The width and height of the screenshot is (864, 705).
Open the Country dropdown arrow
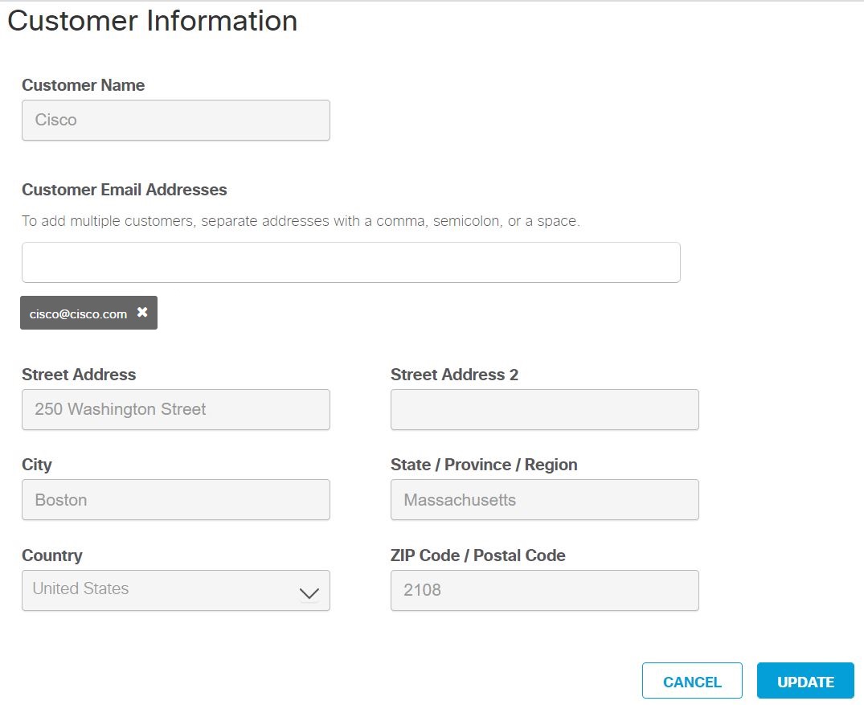(x=309, y=593)
